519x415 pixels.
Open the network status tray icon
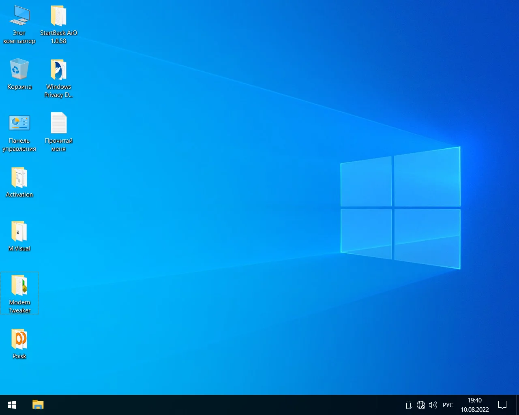point(421,404)
